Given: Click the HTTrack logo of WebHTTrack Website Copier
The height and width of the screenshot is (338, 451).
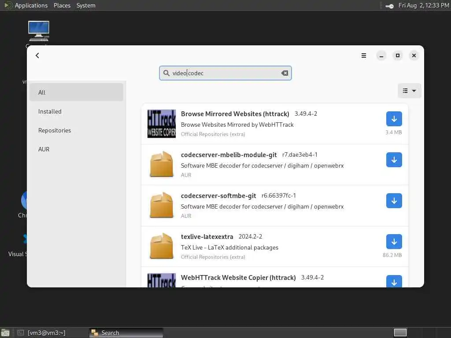Looking at the screenshot, I should click(x=162, y=280).
